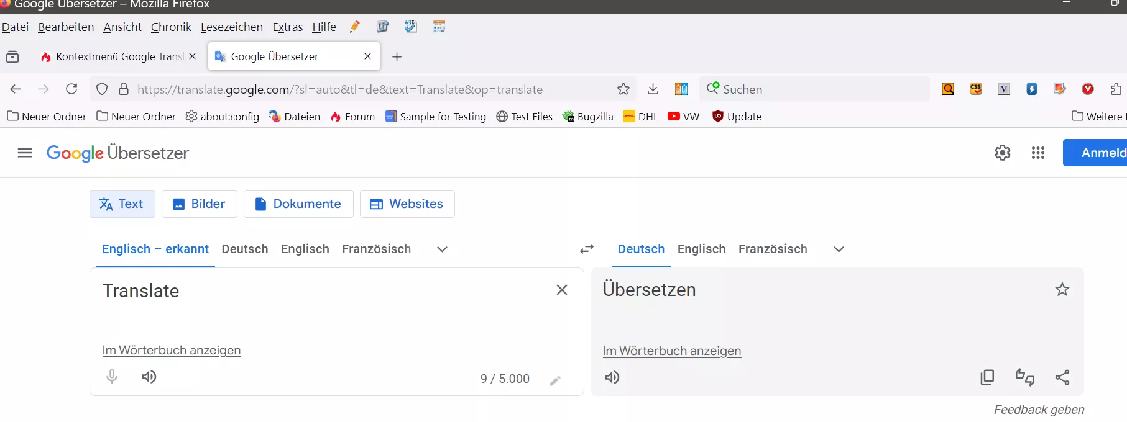Click the Anmelden sign-in button
This screenshot has height=422, width=1127.
pyautogui.click(x=1095, y=153)
